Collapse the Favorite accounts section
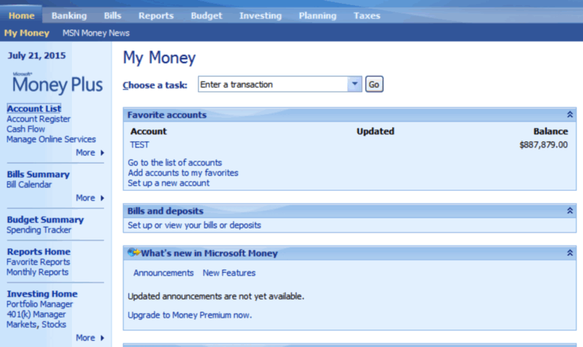Image resolution: width=583 pixels, height=347 pixels. click(569, 115)
